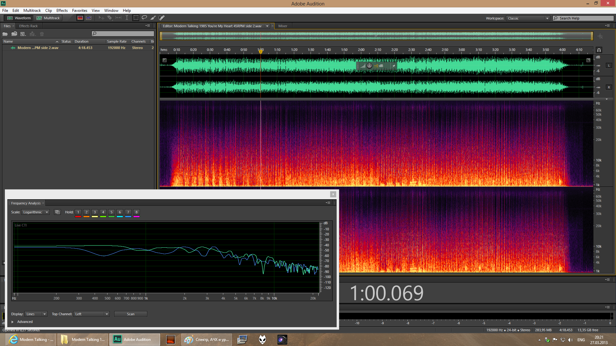616x346 pixels.
Task: Toggle Hold button 8
Action: (136, 212)
